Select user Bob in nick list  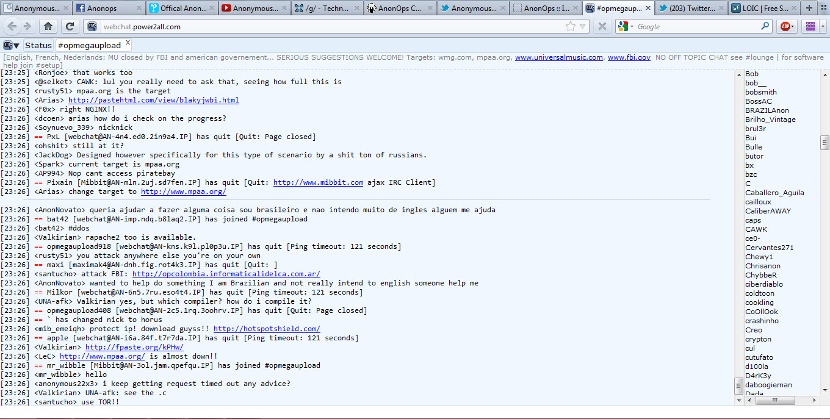click(x=752, y=74)
